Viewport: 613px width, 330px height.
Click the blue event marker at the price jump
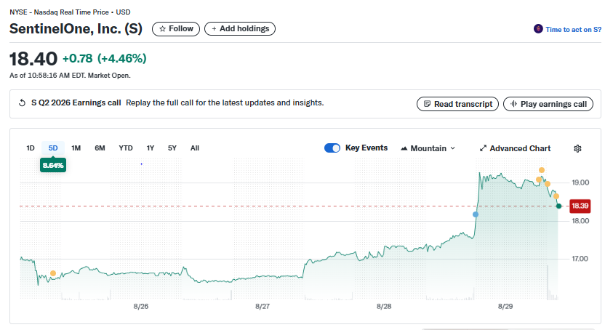click(476, 214)
